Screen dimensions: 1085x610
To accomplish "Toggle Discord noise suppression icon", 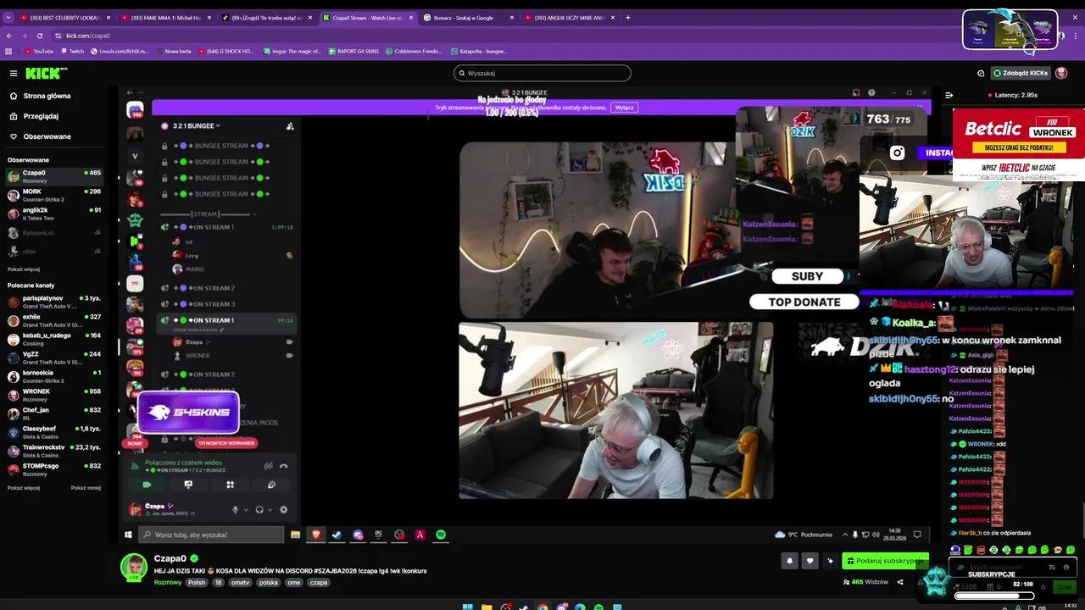I will [268, 466].
